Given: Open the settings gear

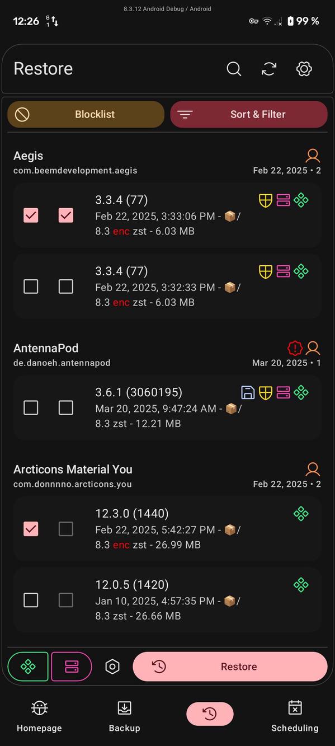Looking at the screenshot, I should (x=304, y=69).
